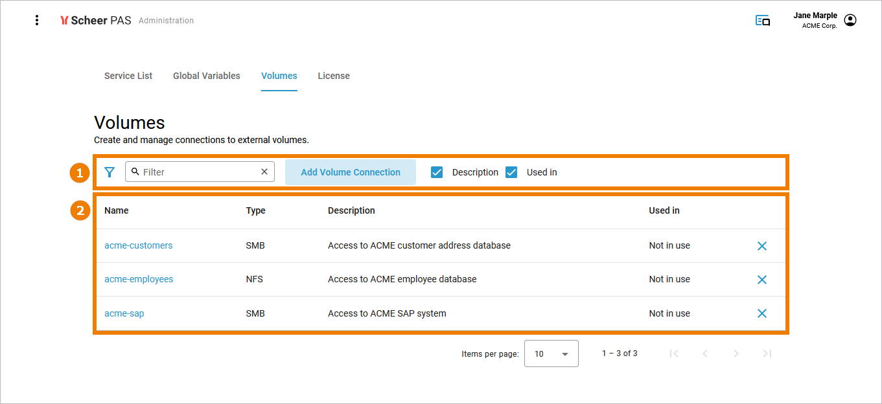This screenshot has height=404, width=882.
Task: Clear the filter text field
Action: click(x=264, y=172)
